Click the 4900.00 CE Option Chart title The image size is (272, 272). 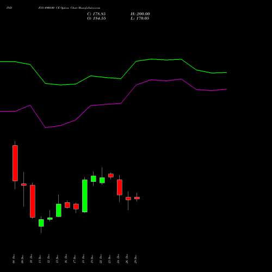[x=69, y=8]
